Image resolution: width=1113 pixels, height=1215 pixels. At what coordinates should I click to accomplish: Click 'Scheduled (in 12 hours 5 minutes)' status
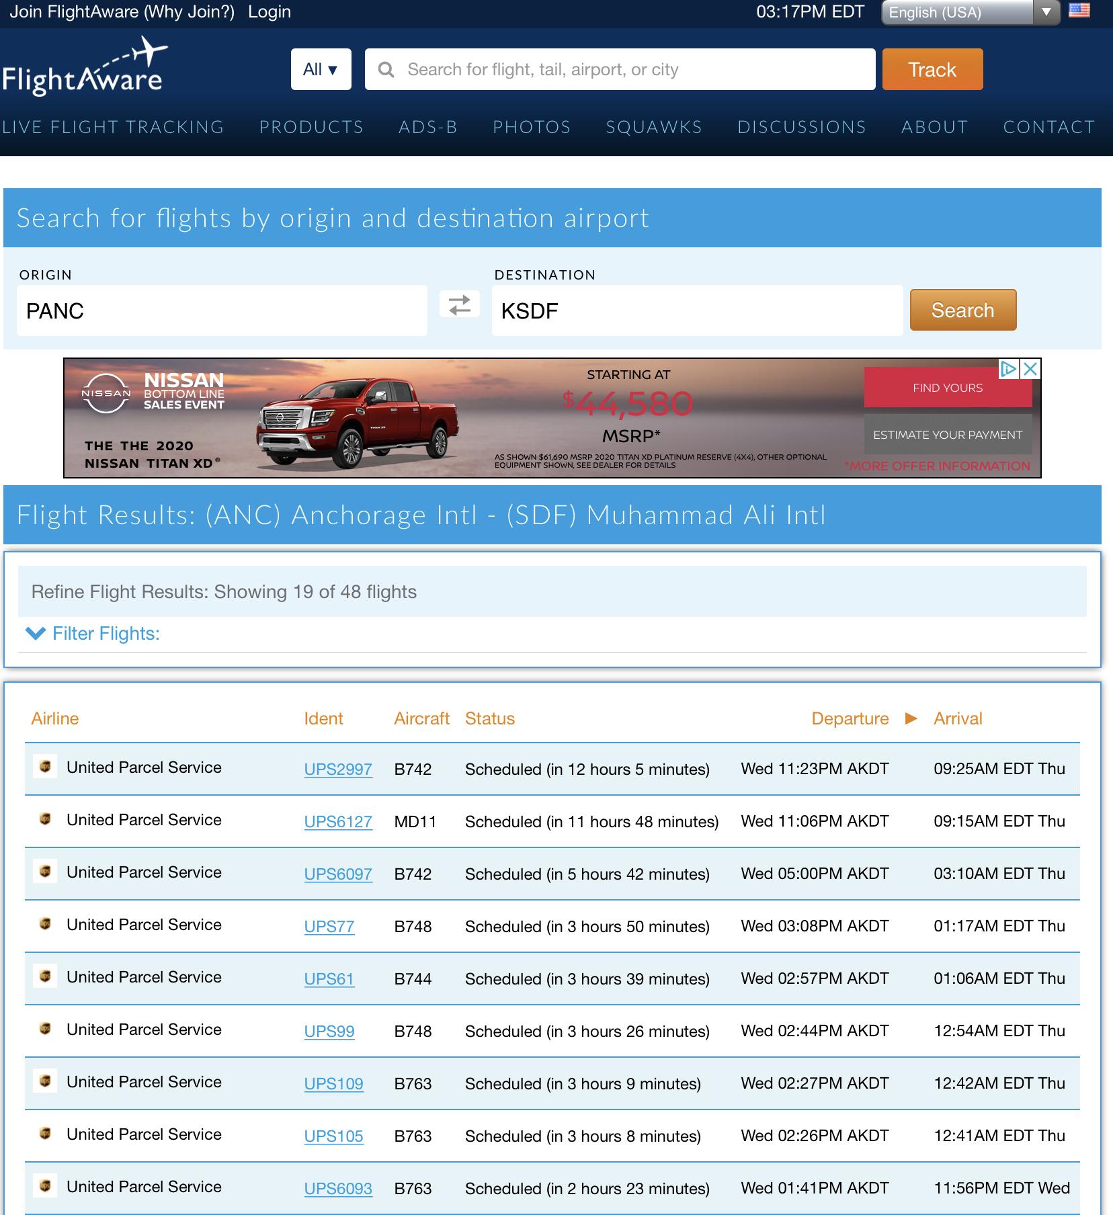[x=587, y=769]
